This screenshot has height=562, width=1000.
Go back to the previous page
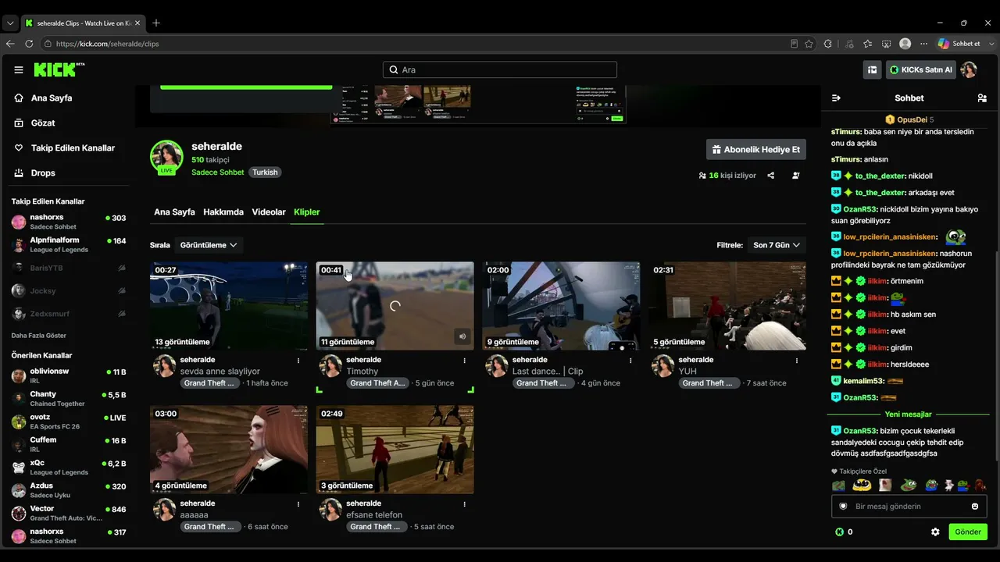point(10,44)
